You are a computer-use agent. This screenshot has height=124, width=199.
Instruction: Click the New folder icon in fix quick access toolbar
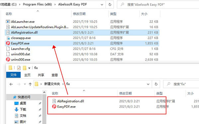click(25, 68)
